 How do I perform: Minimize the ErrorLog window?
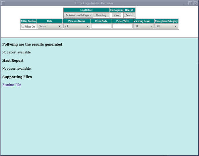(185, 3)
